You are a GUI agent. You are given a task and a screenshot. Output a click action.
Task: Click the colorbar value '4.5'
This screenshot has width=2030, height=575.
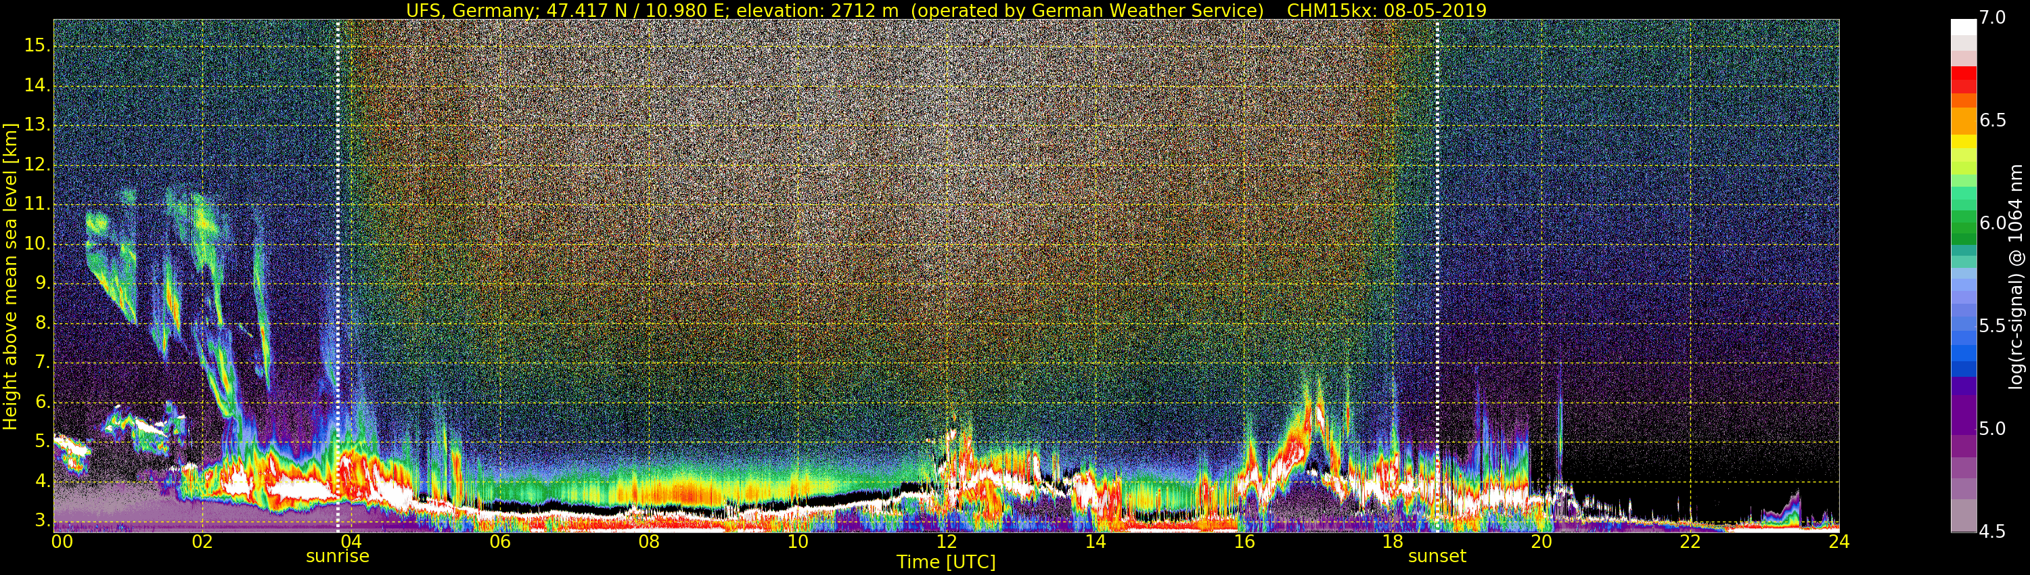[x=1993, y=532]
